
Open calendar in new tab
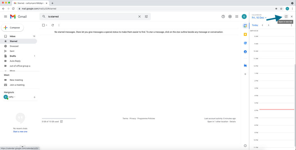(286, 17)
